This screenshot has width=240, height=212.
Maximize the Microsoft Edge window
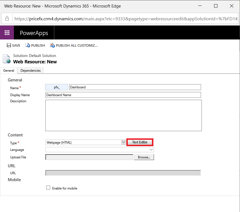click(x=216, y=6)
